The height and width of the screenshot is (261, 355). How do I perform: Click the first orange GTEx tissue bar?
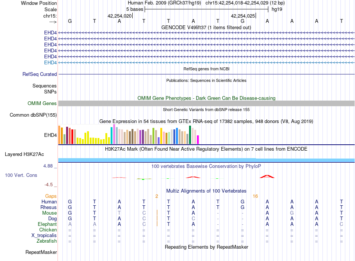59,135
